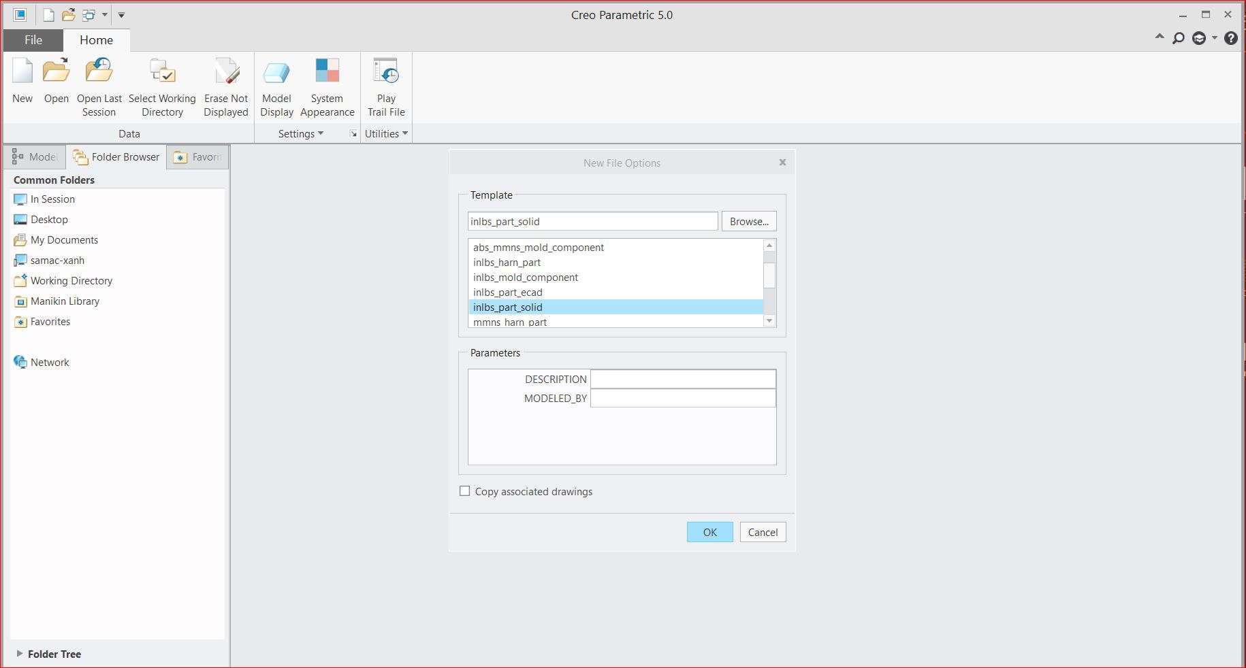
Task: Click the command search magnifier icon
Action: (x=1179, y=39)
